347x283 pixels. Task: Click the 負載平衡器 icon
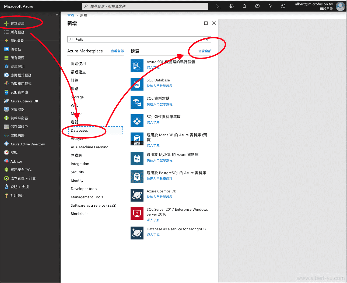(6, 118)
